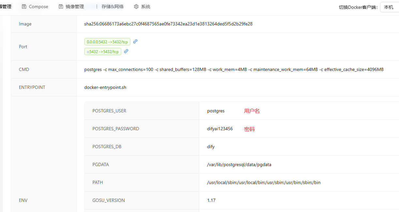Screen dimensions: 399x212
Task: Open the link icon next to 0.0.0.0:5432
Action: point(135,41)
